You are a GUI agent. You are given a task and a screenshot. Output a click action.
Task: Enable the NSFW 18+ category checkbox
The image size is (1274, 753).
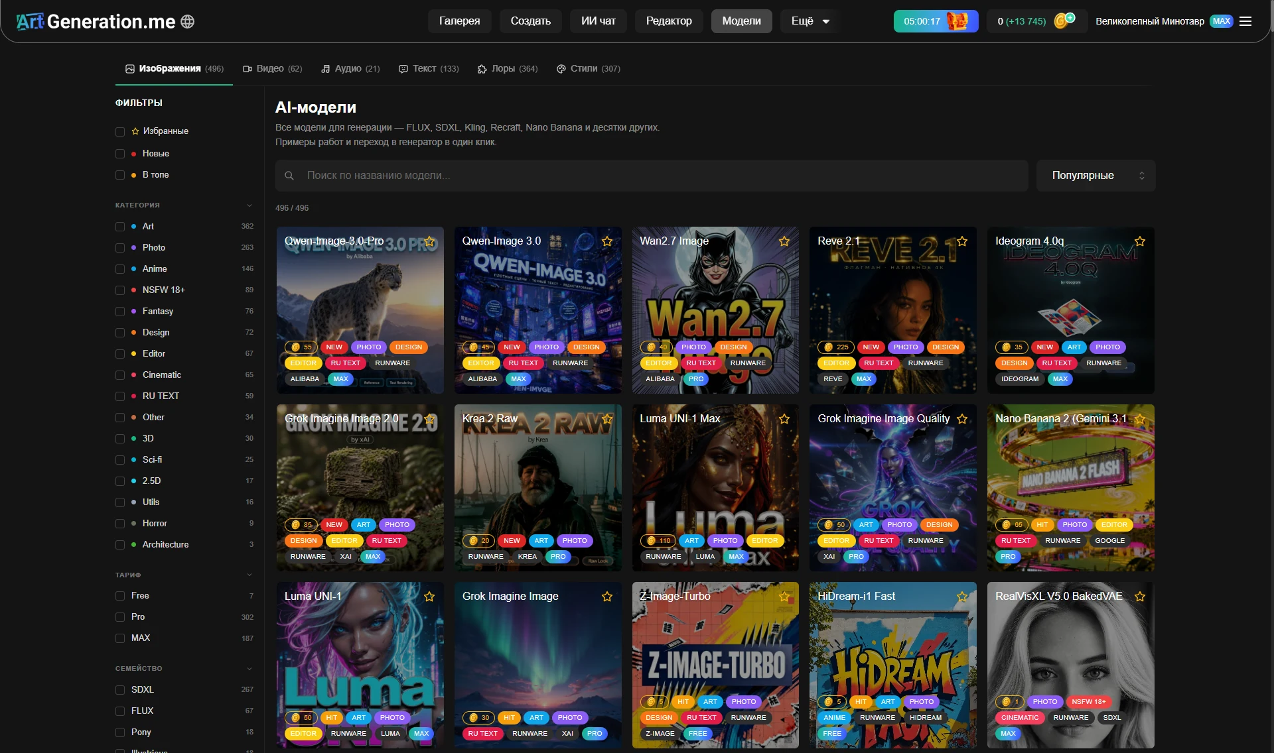point(120,290)
